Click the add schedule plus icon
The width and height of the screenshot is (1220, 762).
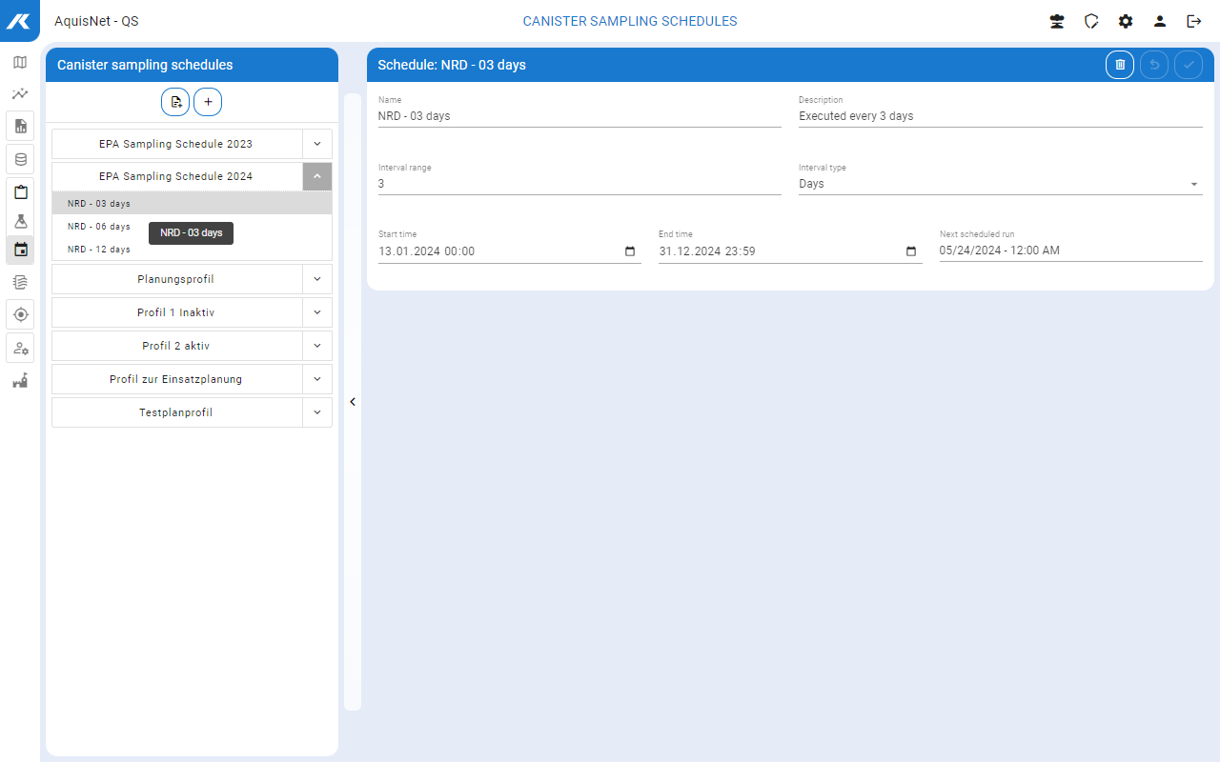click(208, 102)
